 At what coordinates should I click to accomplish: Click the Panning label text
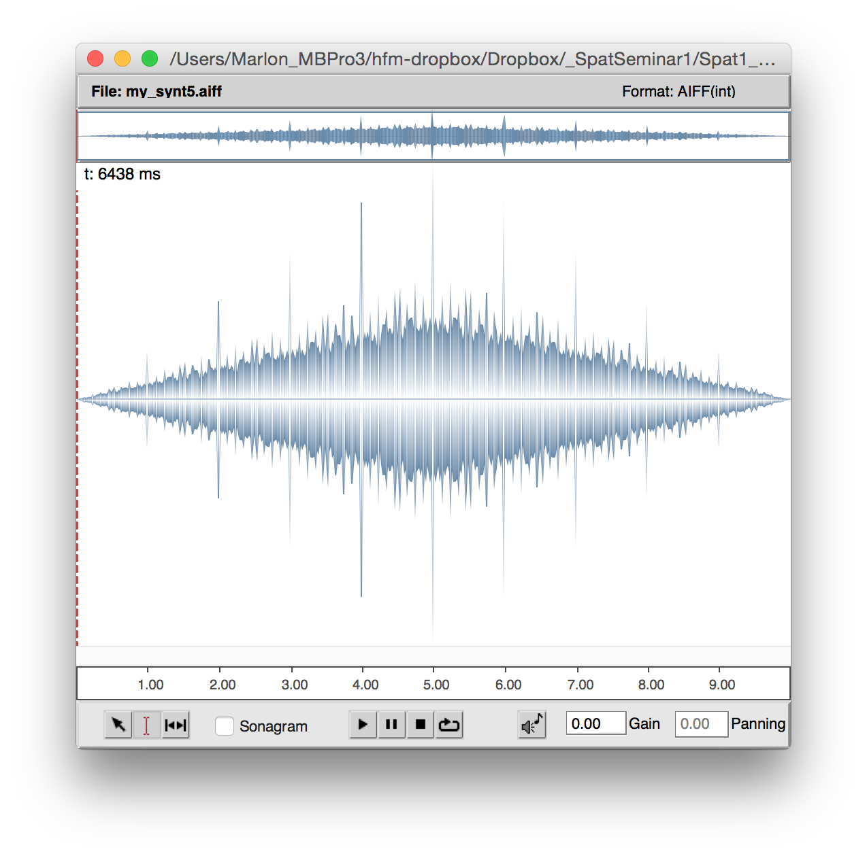[758, 724]
